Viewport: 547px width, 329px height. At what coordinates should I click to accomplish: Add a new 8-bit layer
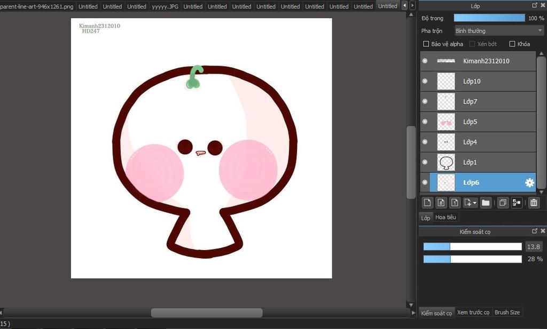[x=441, y=203]
